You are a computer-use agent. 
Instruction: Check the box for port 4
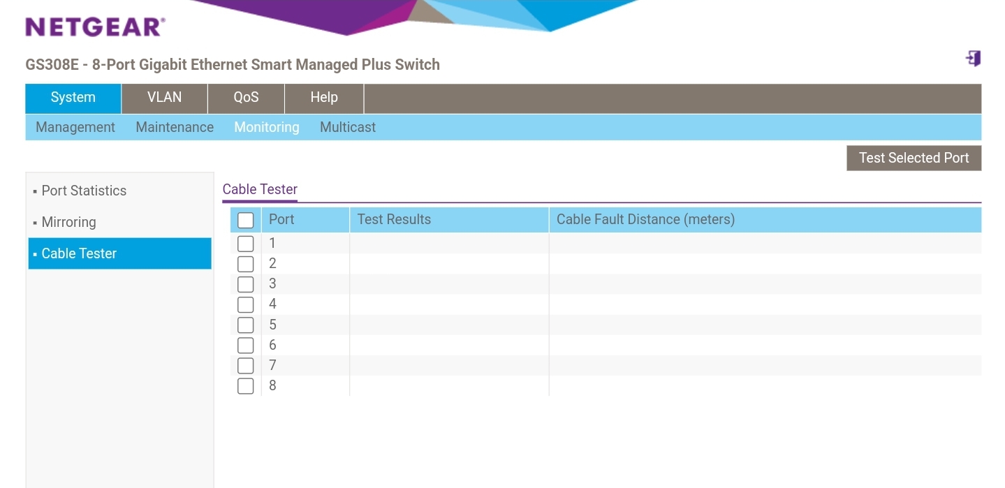[246, 304]
